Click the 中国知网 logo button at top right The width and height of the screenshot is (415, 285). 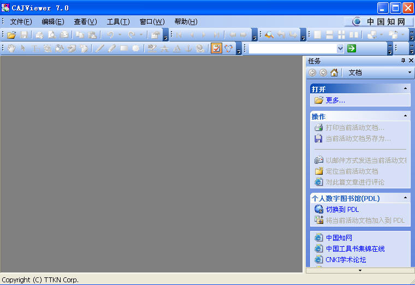379,22
